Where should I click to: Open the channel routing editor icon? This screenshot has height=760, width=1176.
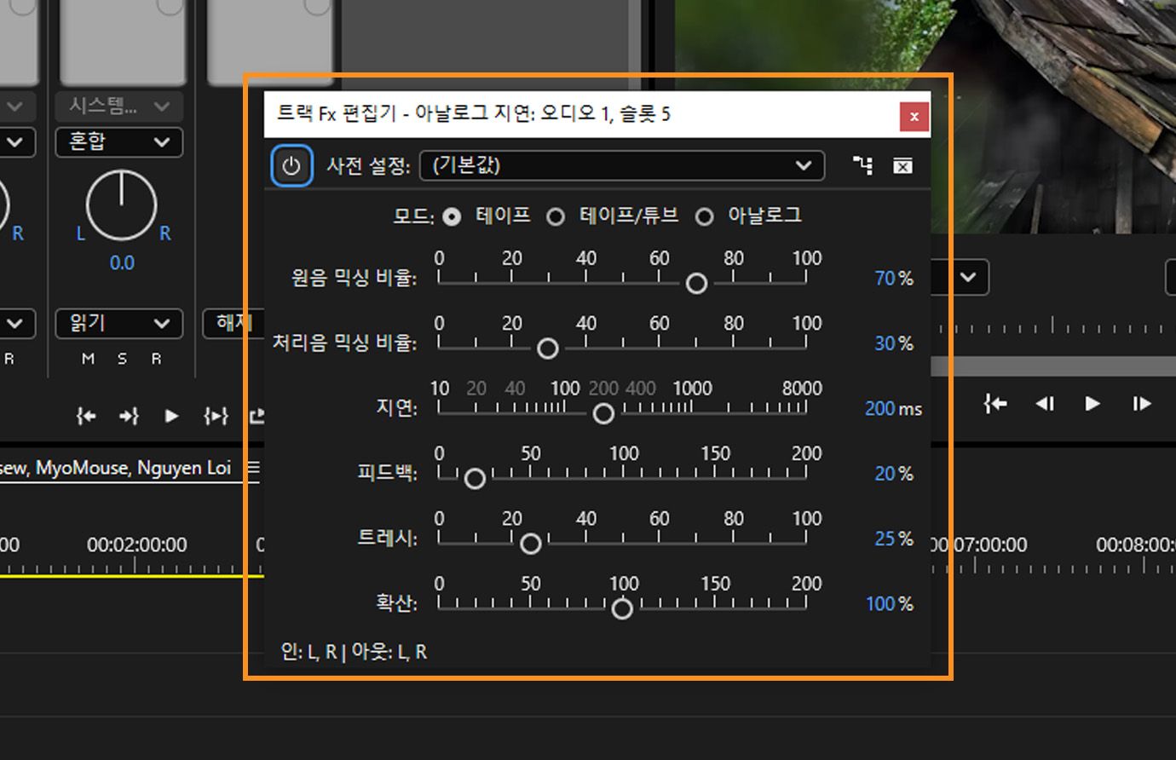click(862, 165)
